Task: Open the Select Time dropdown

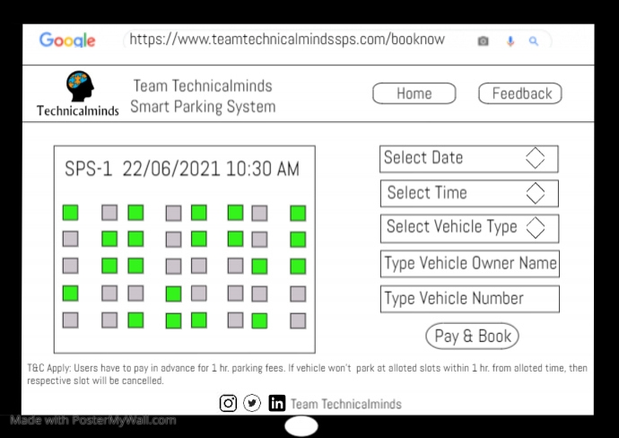Action: [468, 193]
